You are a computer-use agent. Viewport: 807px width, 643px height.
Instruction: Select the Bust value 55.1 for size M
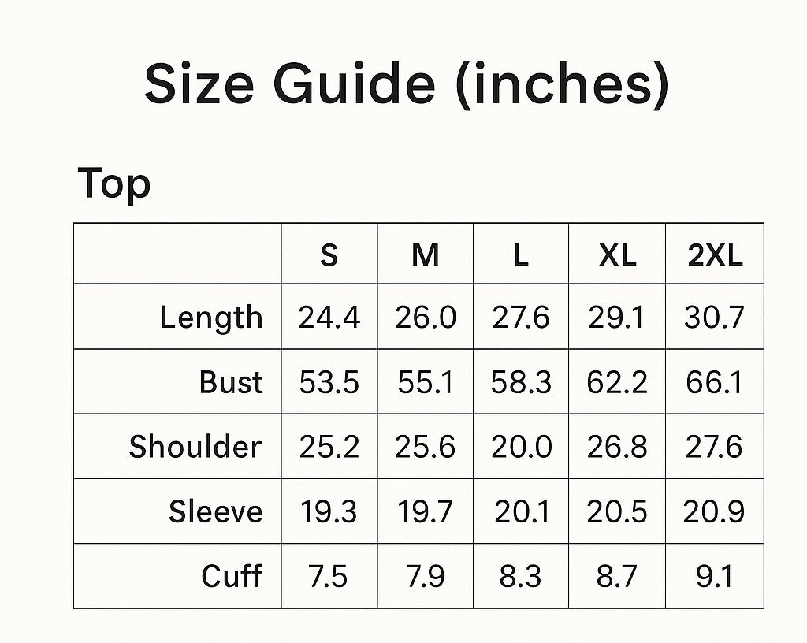point(426,383)
